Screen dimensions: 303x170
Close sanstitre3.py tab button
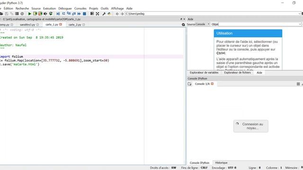tap(37, 25)
